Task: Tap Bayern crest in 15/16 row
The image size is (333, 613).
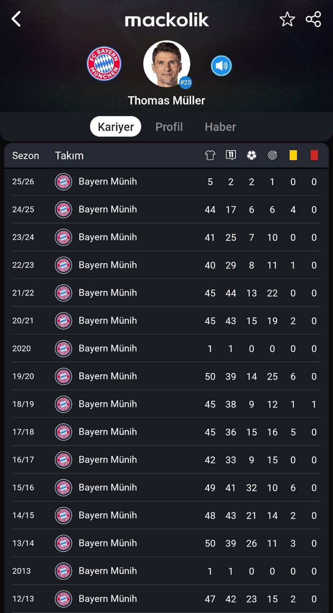Action: click(63, 488)
